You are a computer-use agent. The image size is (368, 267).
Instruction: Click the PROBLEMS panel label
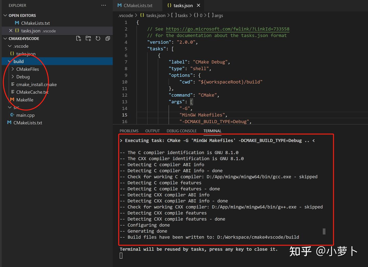pos(129,131)
